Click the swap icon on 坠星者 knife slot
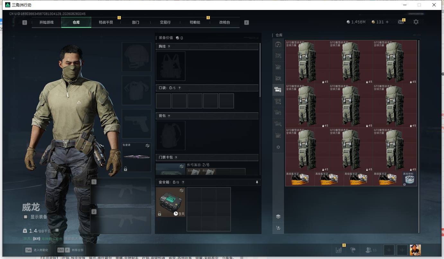 [x=147, y=146]
